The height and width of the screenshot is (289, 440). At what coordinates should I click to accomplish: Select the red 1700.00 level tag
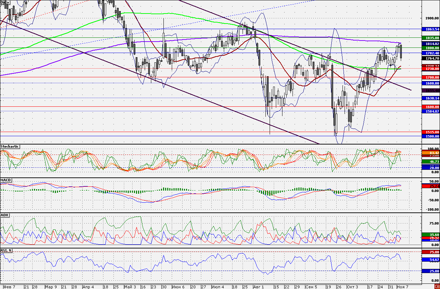430,77
